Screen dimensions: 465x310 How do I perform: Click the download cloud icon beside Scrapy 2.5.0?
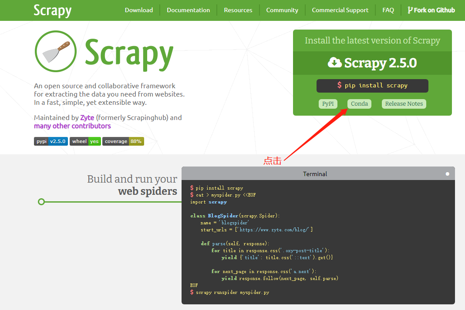(x=335, y=63)
